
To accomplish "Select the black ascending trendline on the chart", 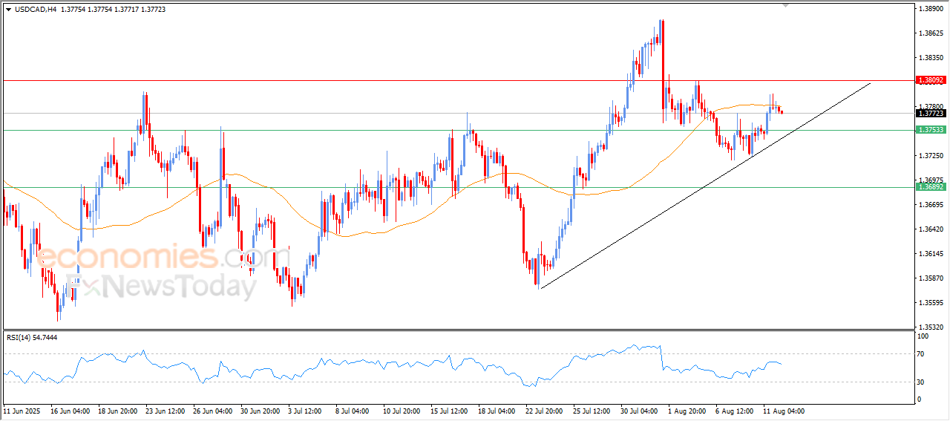I will click(705, 186).
